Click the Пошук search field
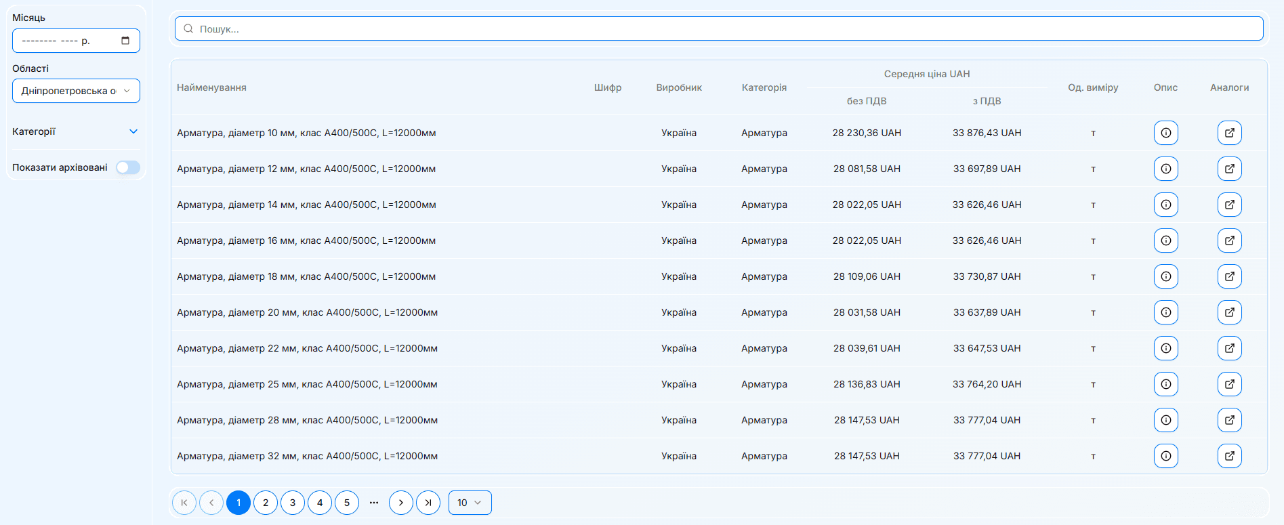 click(718, 28)
